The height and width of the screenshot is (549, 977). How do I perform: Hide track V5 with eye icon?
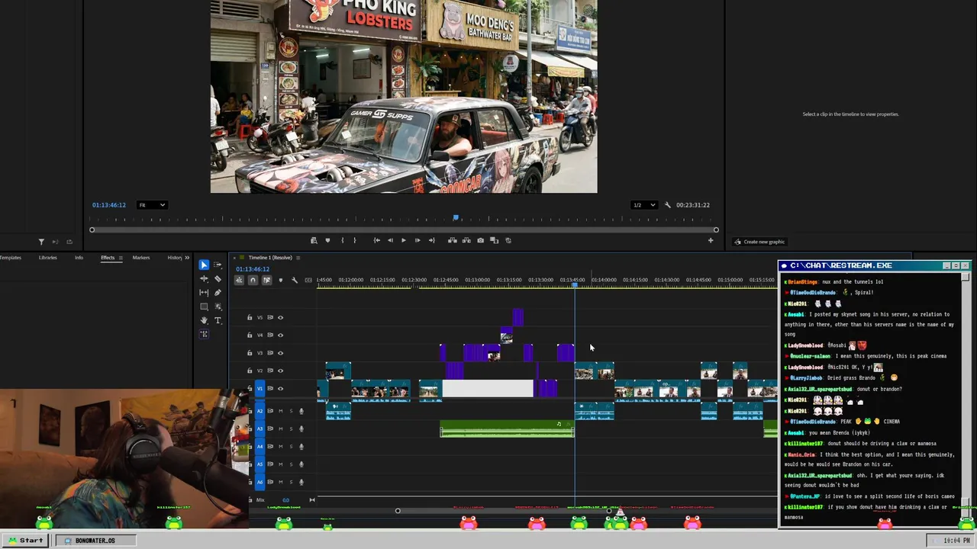point(280,317)
